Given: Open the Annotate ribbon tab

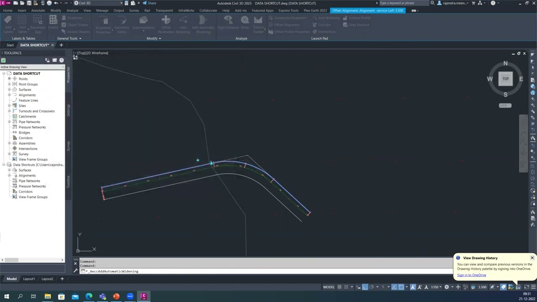Looking at the screenshot, I should 38,10.
